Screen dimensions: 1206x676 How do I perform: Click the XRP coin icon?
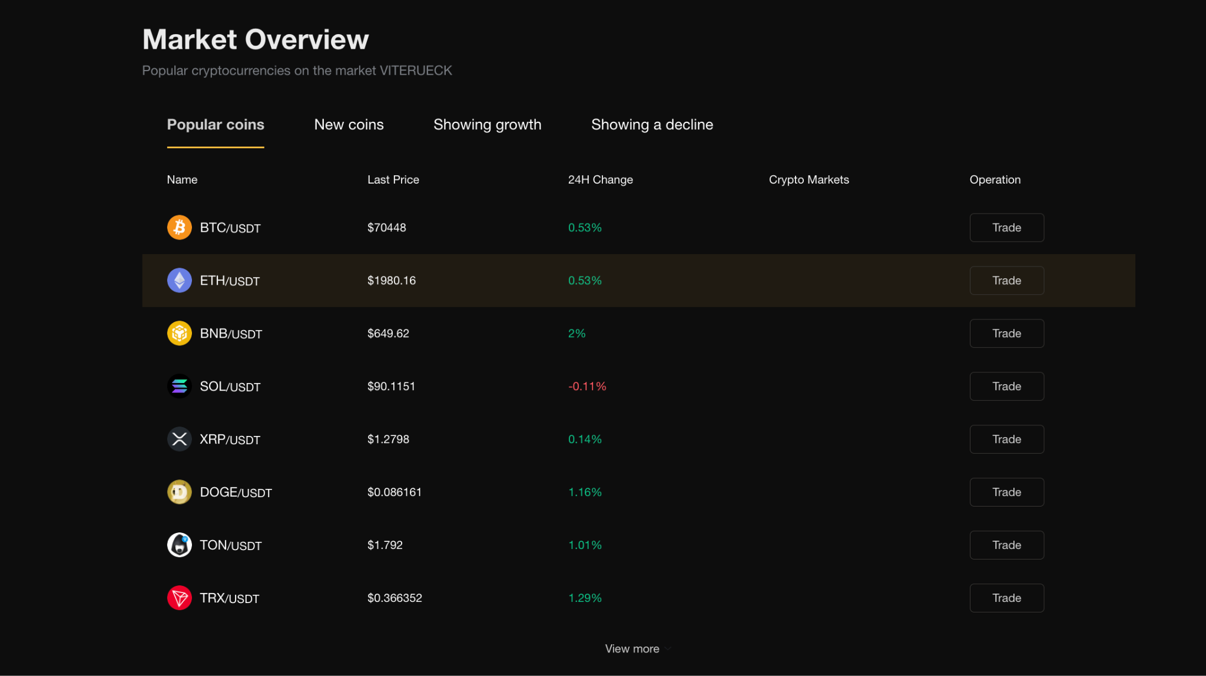tap(179, 439)
